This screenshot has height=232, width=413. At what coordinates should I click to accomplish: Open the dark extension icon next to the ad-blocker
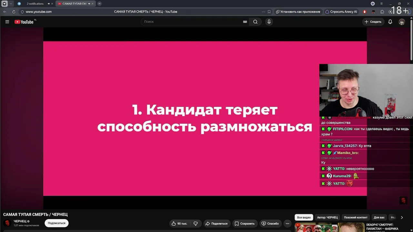[373, 12]
